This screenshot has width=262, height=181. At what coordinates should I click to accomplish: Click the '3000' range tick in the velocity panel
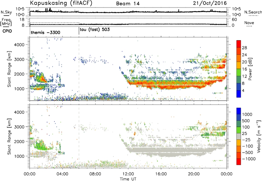tap(19, 127)
